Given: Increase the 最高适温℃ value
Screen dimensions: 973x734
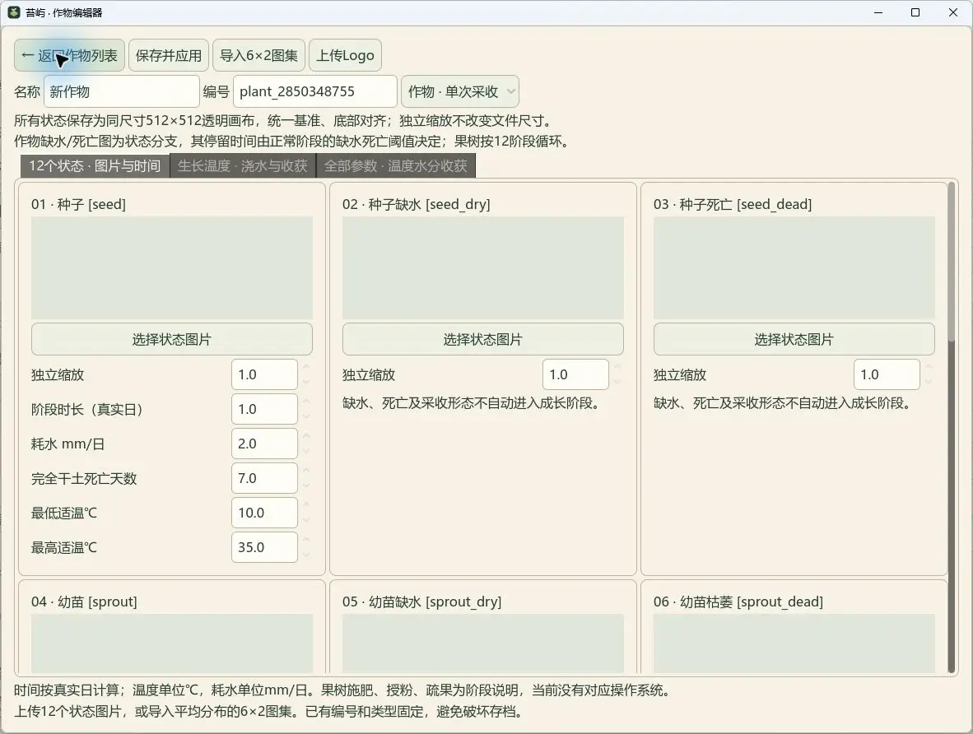Looking at the screenshot, I should [x=306, y=541].
